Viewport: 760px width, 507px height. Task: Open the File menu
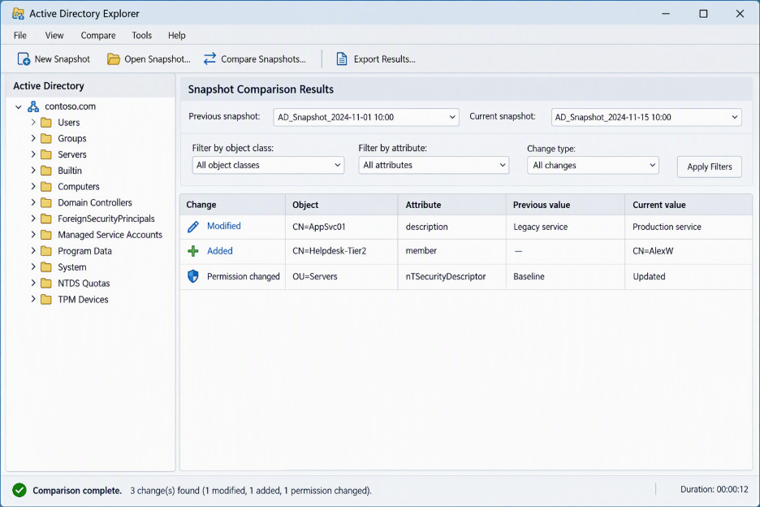pyautogui.click(x=19, y=36)
